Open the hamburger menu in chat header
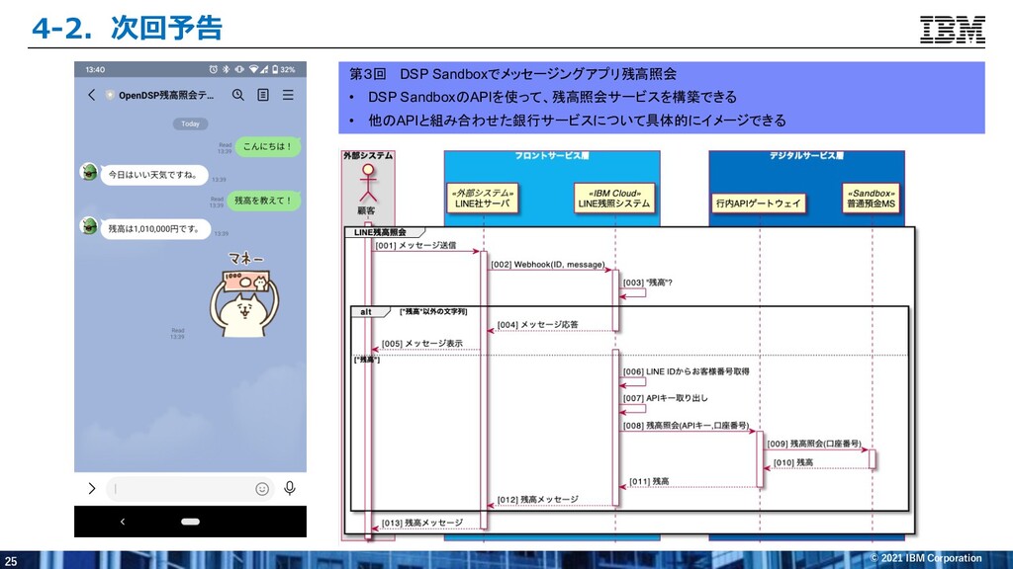The width and height of the screenshot is (1013, 569). 288,95
